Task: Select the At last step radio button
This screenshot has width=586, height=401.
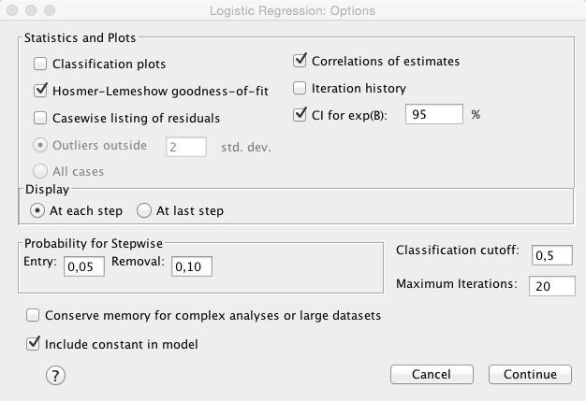Action: pyautogui.click(x=144, y=210)
